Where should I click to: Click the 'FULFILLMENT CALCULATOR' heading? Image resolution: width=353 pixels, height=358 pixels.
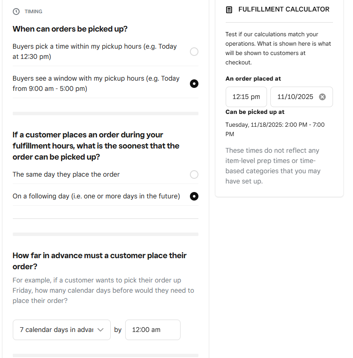click(x=284, y=9)
